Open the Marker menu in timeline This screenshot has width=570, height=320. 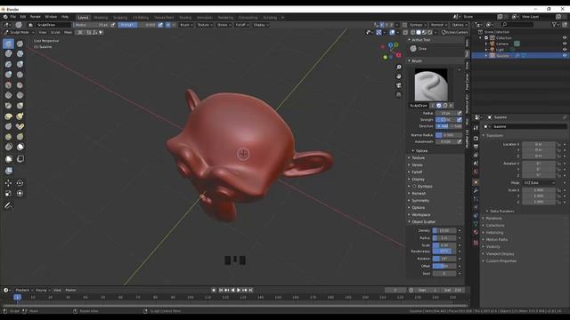(71, 291)
